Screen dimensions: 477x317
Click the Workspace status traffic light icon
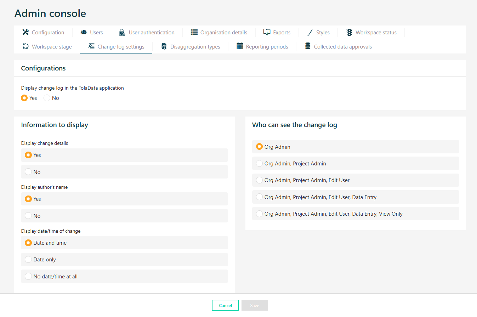pos(349,32)
